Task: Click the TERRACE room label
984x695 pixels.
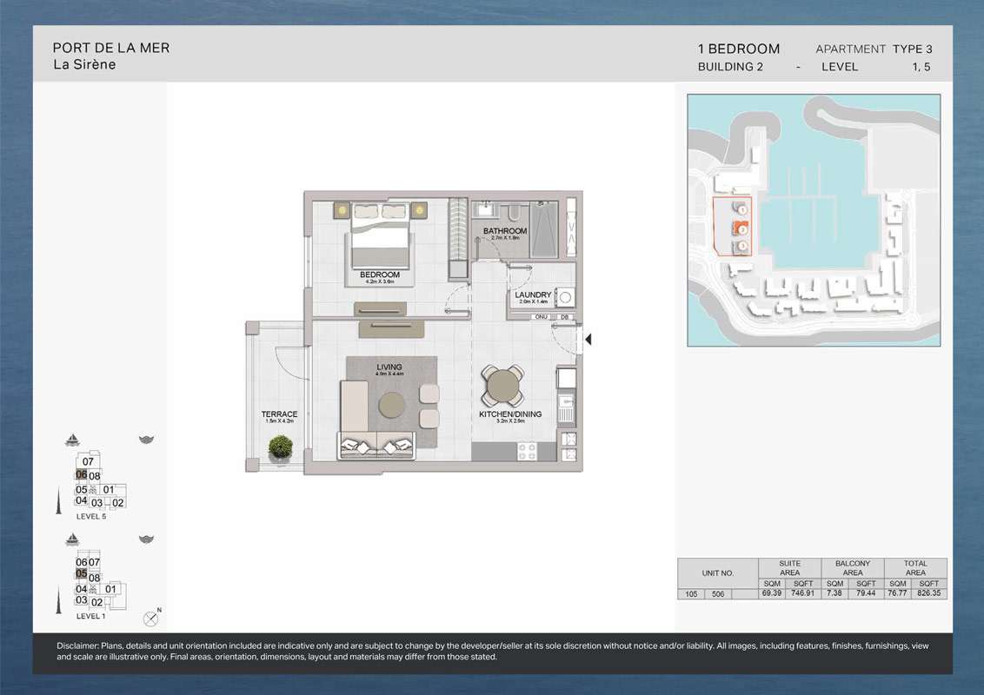Action: tap(280, 414)
